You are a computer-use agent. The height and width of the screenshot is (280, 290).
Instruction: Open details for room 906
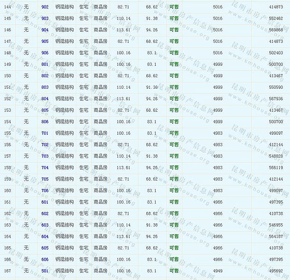(x=45, y=53)
